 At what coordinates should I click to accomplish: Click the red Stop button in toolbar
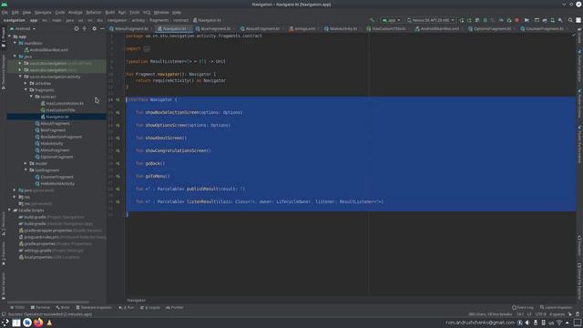click(x=517, y=20)
